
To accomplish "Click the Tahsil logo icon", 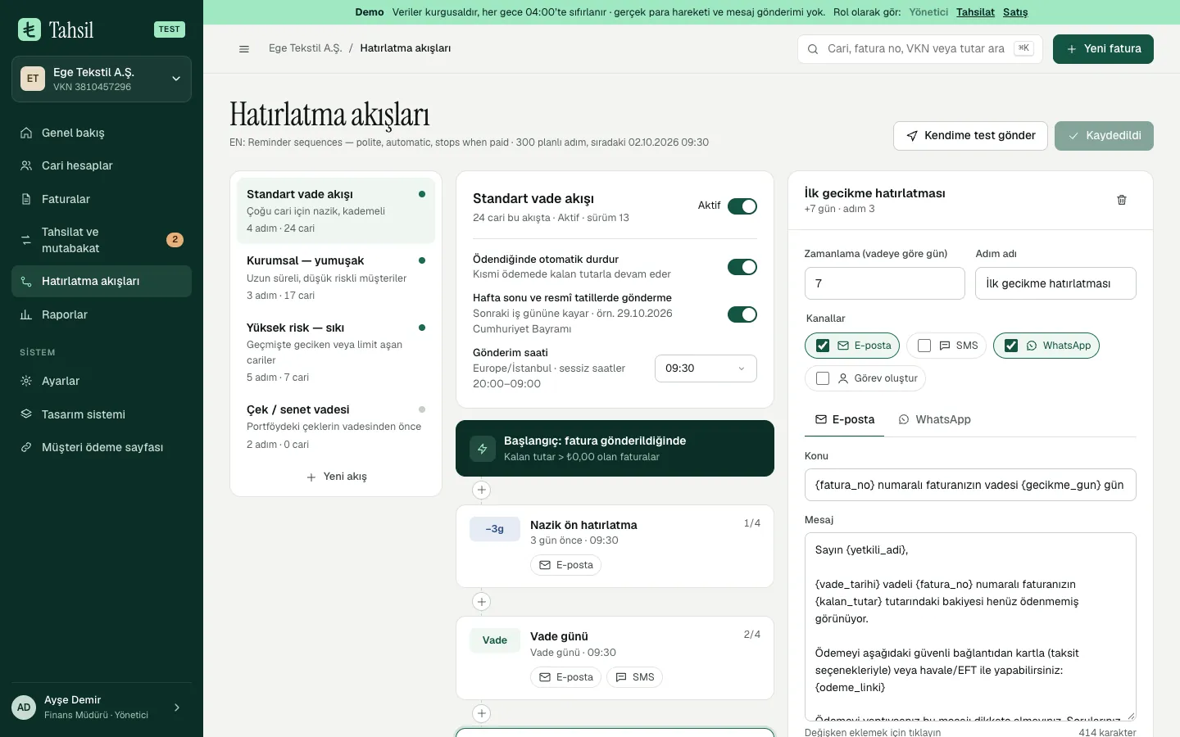I will coord(29,29).
